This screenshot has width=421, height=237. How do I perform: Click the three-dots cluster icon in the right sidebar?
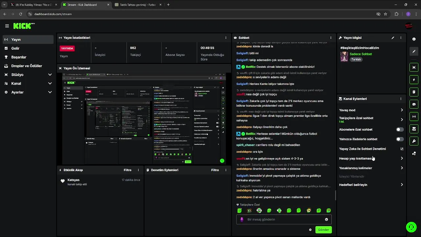click(x=414, y=153)
